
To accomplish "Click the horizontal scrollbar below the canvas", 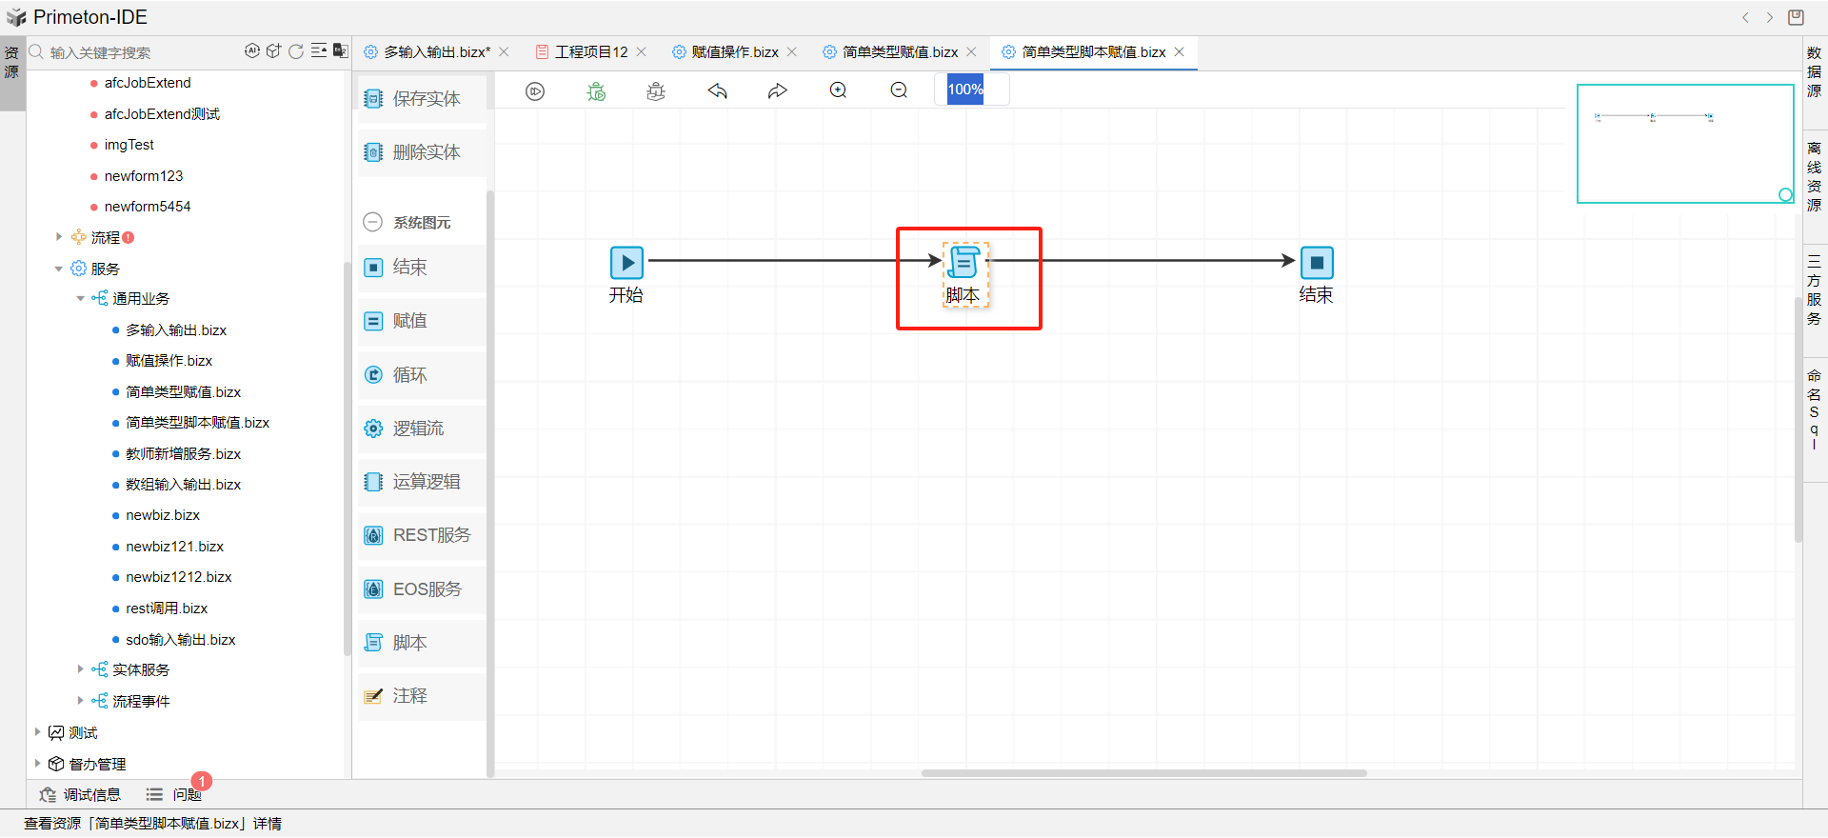I will [1143, 773].
